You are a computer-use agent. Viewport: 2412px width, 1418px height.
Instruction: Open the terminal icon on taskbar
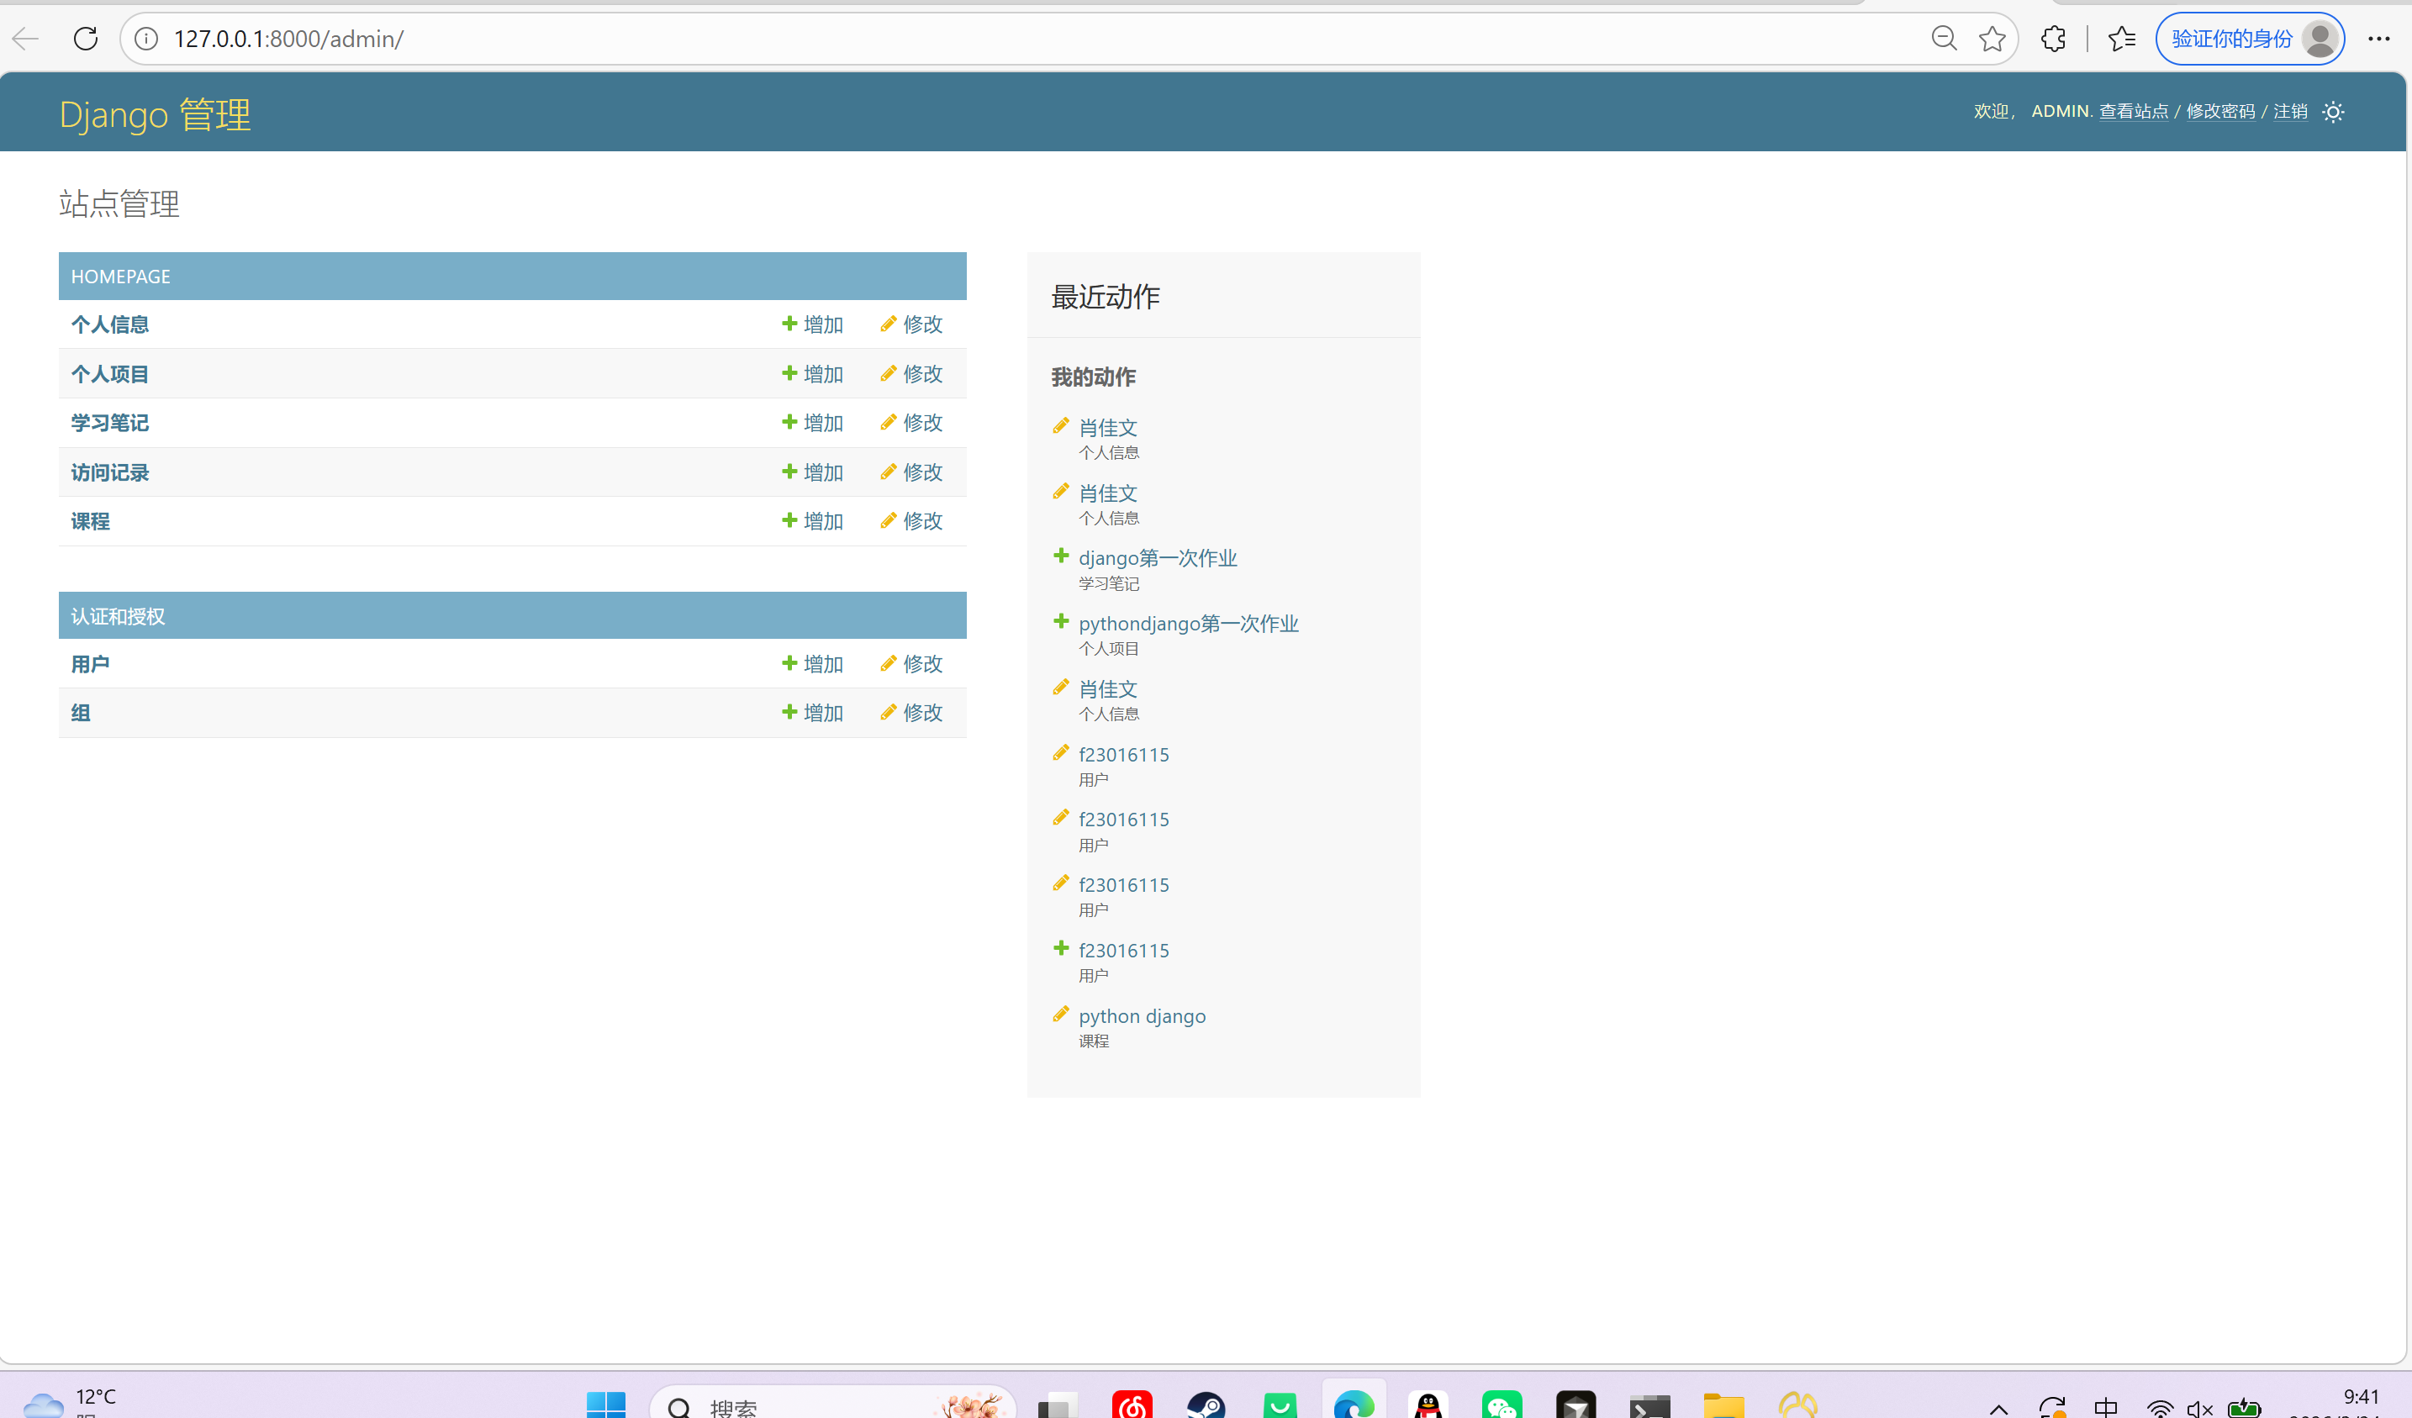pyautogui.click(x=1650, y=1405)
